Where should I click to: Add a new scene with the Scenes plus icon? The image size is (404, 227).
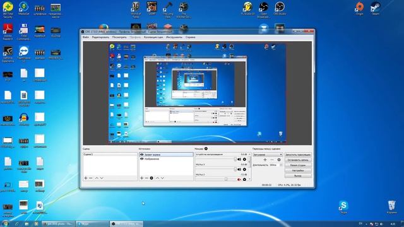pos(86,178)
